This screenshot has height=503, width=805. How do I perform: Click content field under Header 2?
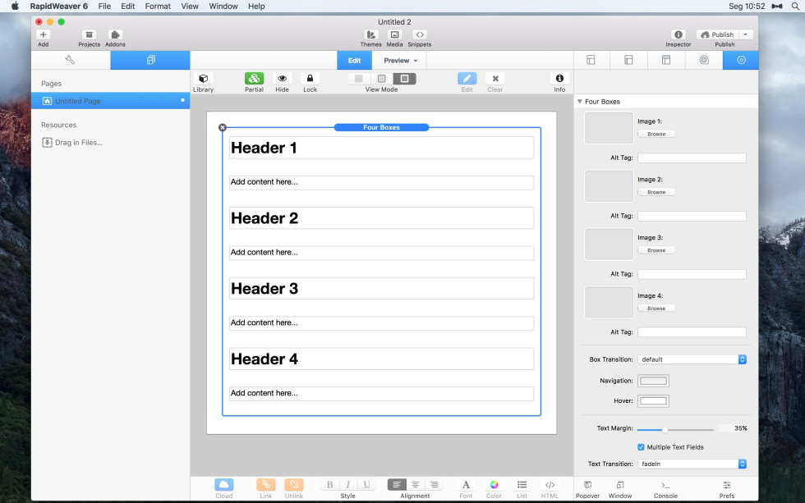(x=381, y=253)
